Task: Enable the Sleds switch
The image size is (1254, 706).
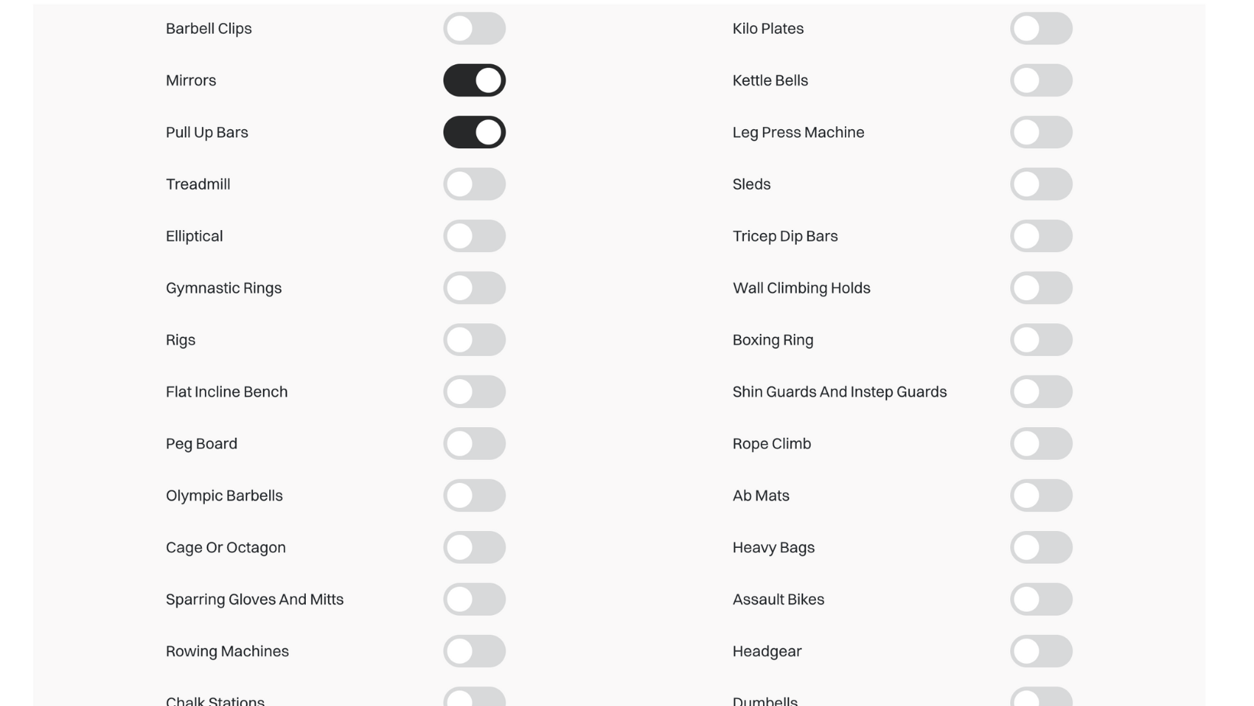Action: [1041, 184]
